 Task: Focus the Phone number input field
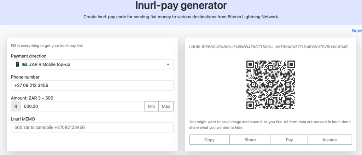click(92, 85)
